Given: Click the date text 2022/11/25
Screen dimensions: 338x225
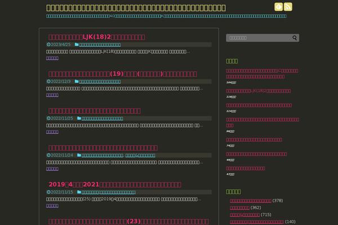Looking at the screenshot, I should (62, 118).
